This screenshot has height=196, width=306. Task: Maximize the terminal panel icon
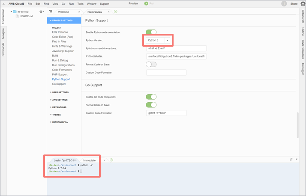click(x=291, y=159)
